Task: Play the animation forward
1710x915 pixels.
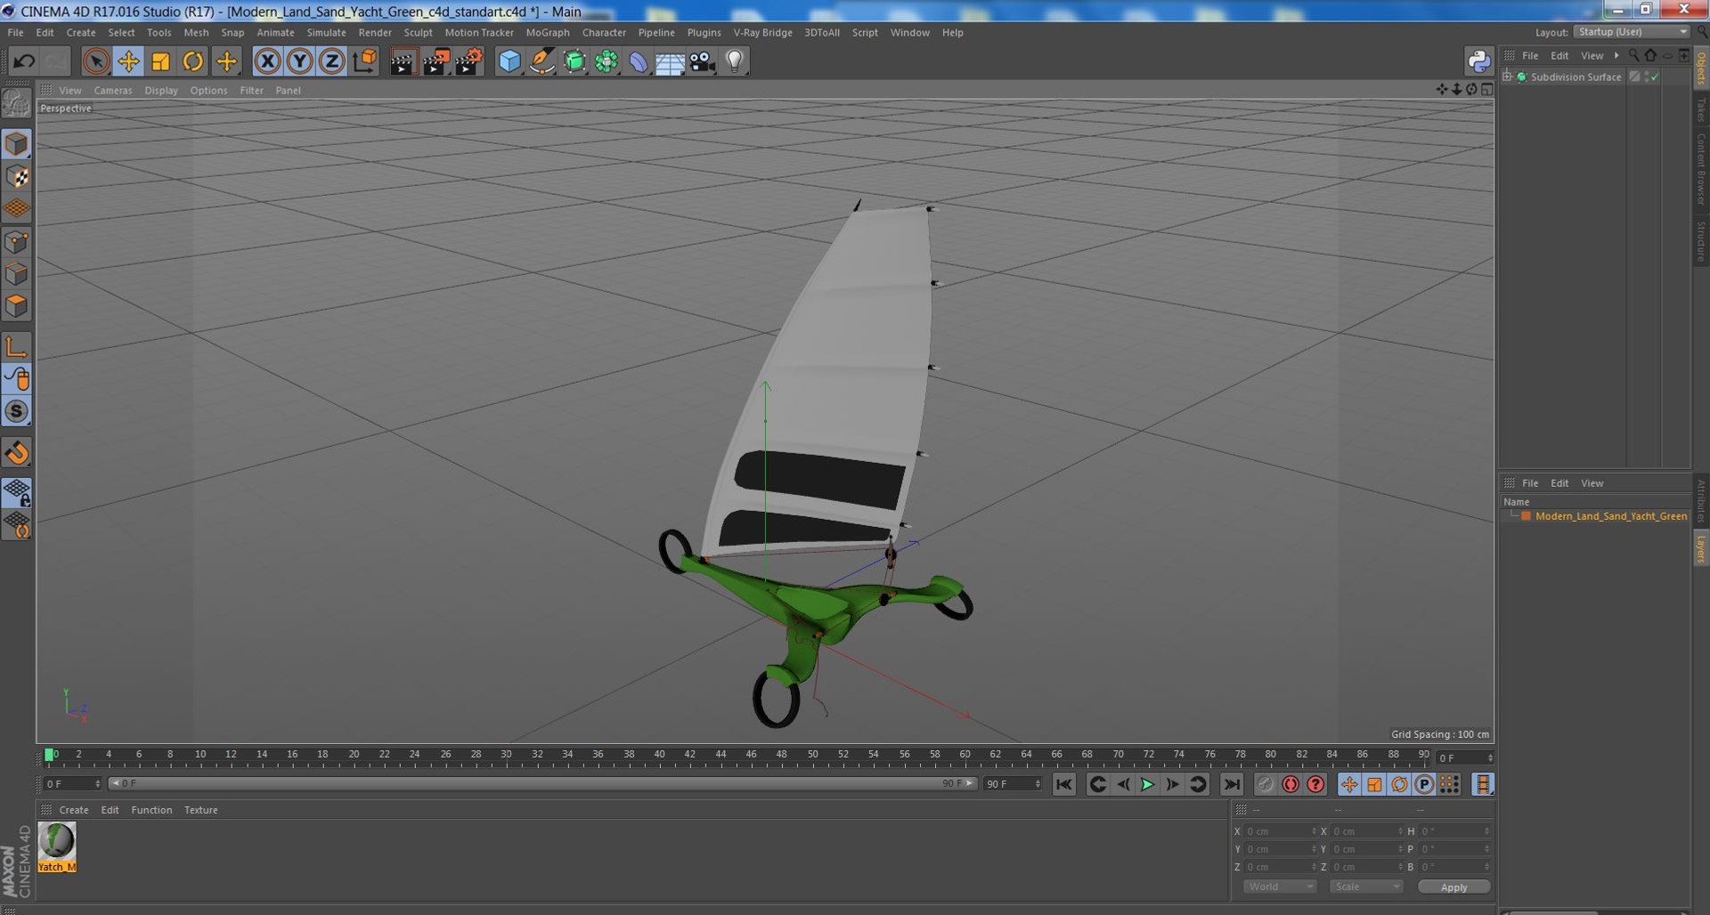Action: (x=1147, y=784)
